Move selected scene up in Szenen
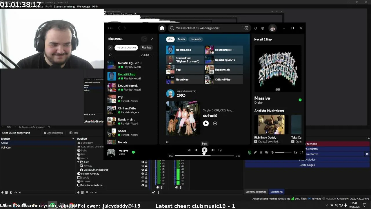 click(x=16, y=192)
